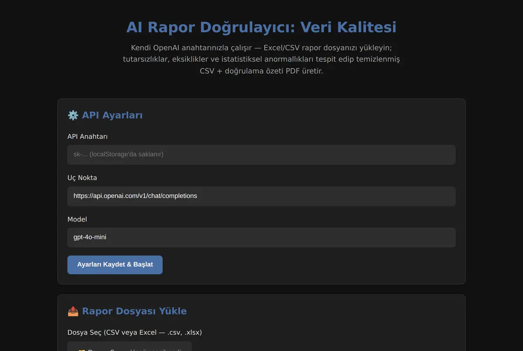Viewport: 523px width, 351px height.
Task: Click the Rapor Dosyası Yükle heading text
Action: pyautogui.click(x=134, y=311)
